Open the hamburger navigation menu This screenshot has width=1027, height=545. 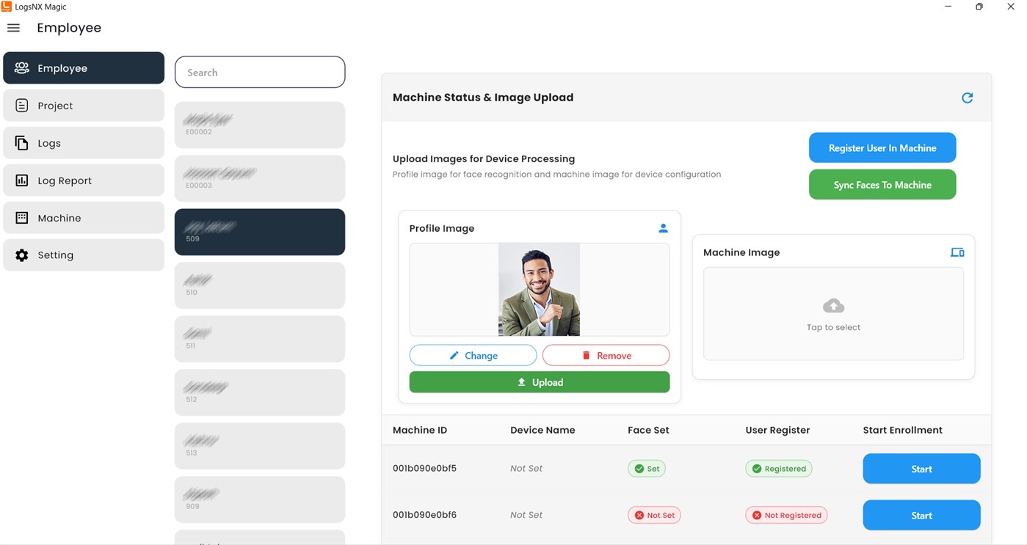point(13,28)
